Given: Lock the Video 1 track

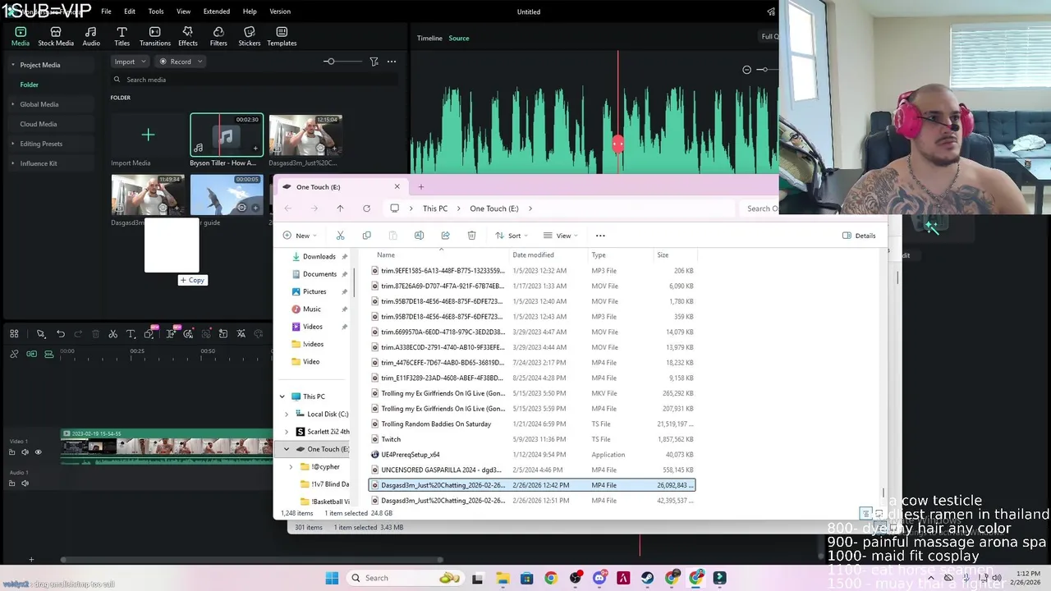Looking at the screenshot, I should [x=11, y=452].
